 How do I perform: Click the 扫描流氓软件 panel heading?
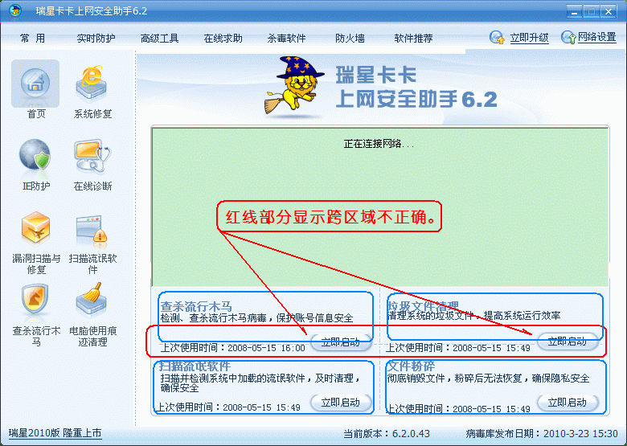click(195, 366)
